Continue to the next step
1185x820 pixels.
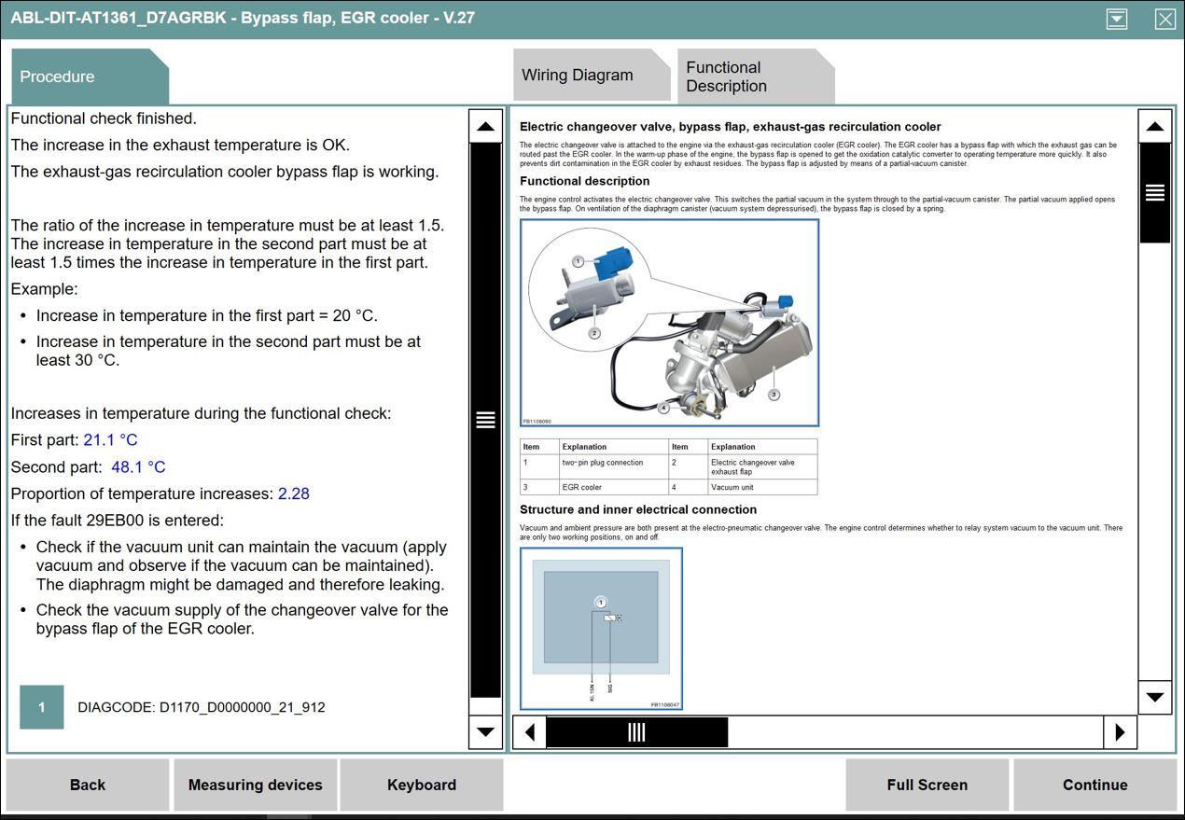point(1095,785)
